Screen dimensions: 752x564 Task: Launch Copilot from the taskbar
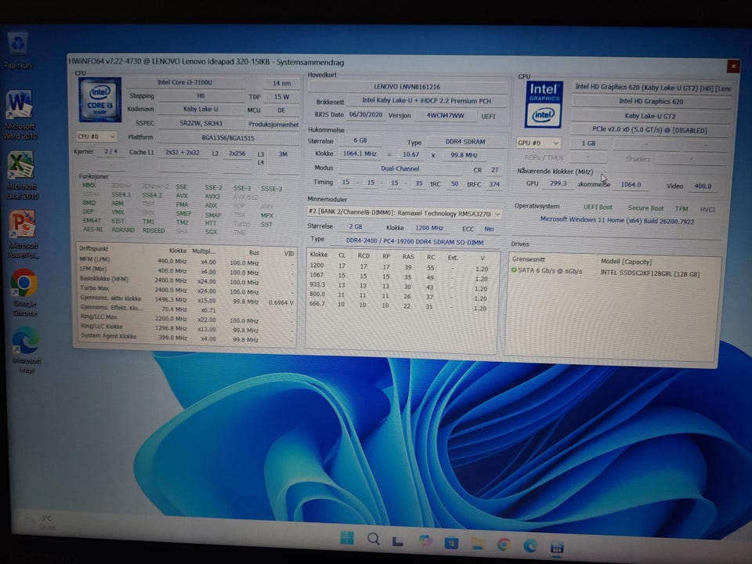pyautogui.click(x=425, y=540)
